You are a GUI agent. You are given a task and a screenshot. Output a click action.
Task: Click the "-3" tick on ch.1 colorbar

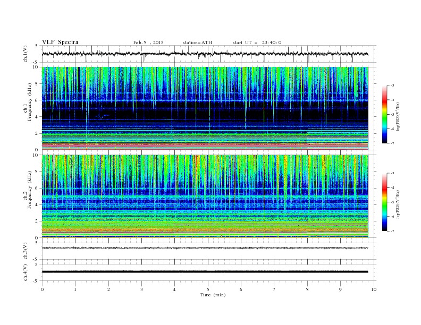click(x=392, y=85)
